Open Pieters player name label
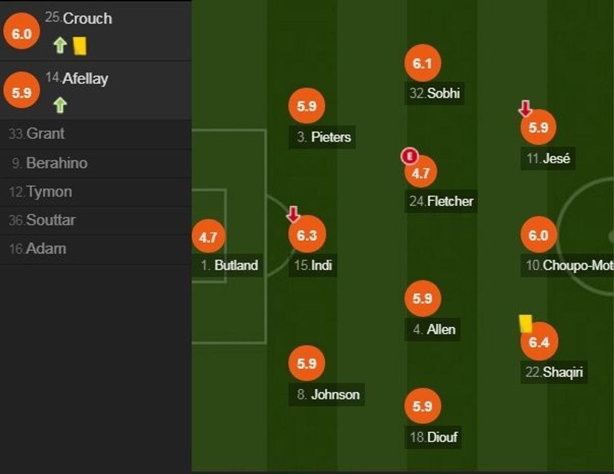614x474 pixels. pyautogui.click(x=331, y=137)
